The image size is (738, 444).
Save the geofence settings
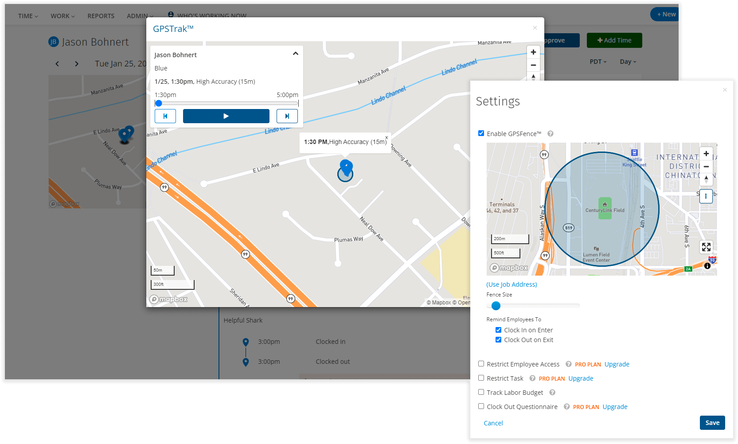712,423
